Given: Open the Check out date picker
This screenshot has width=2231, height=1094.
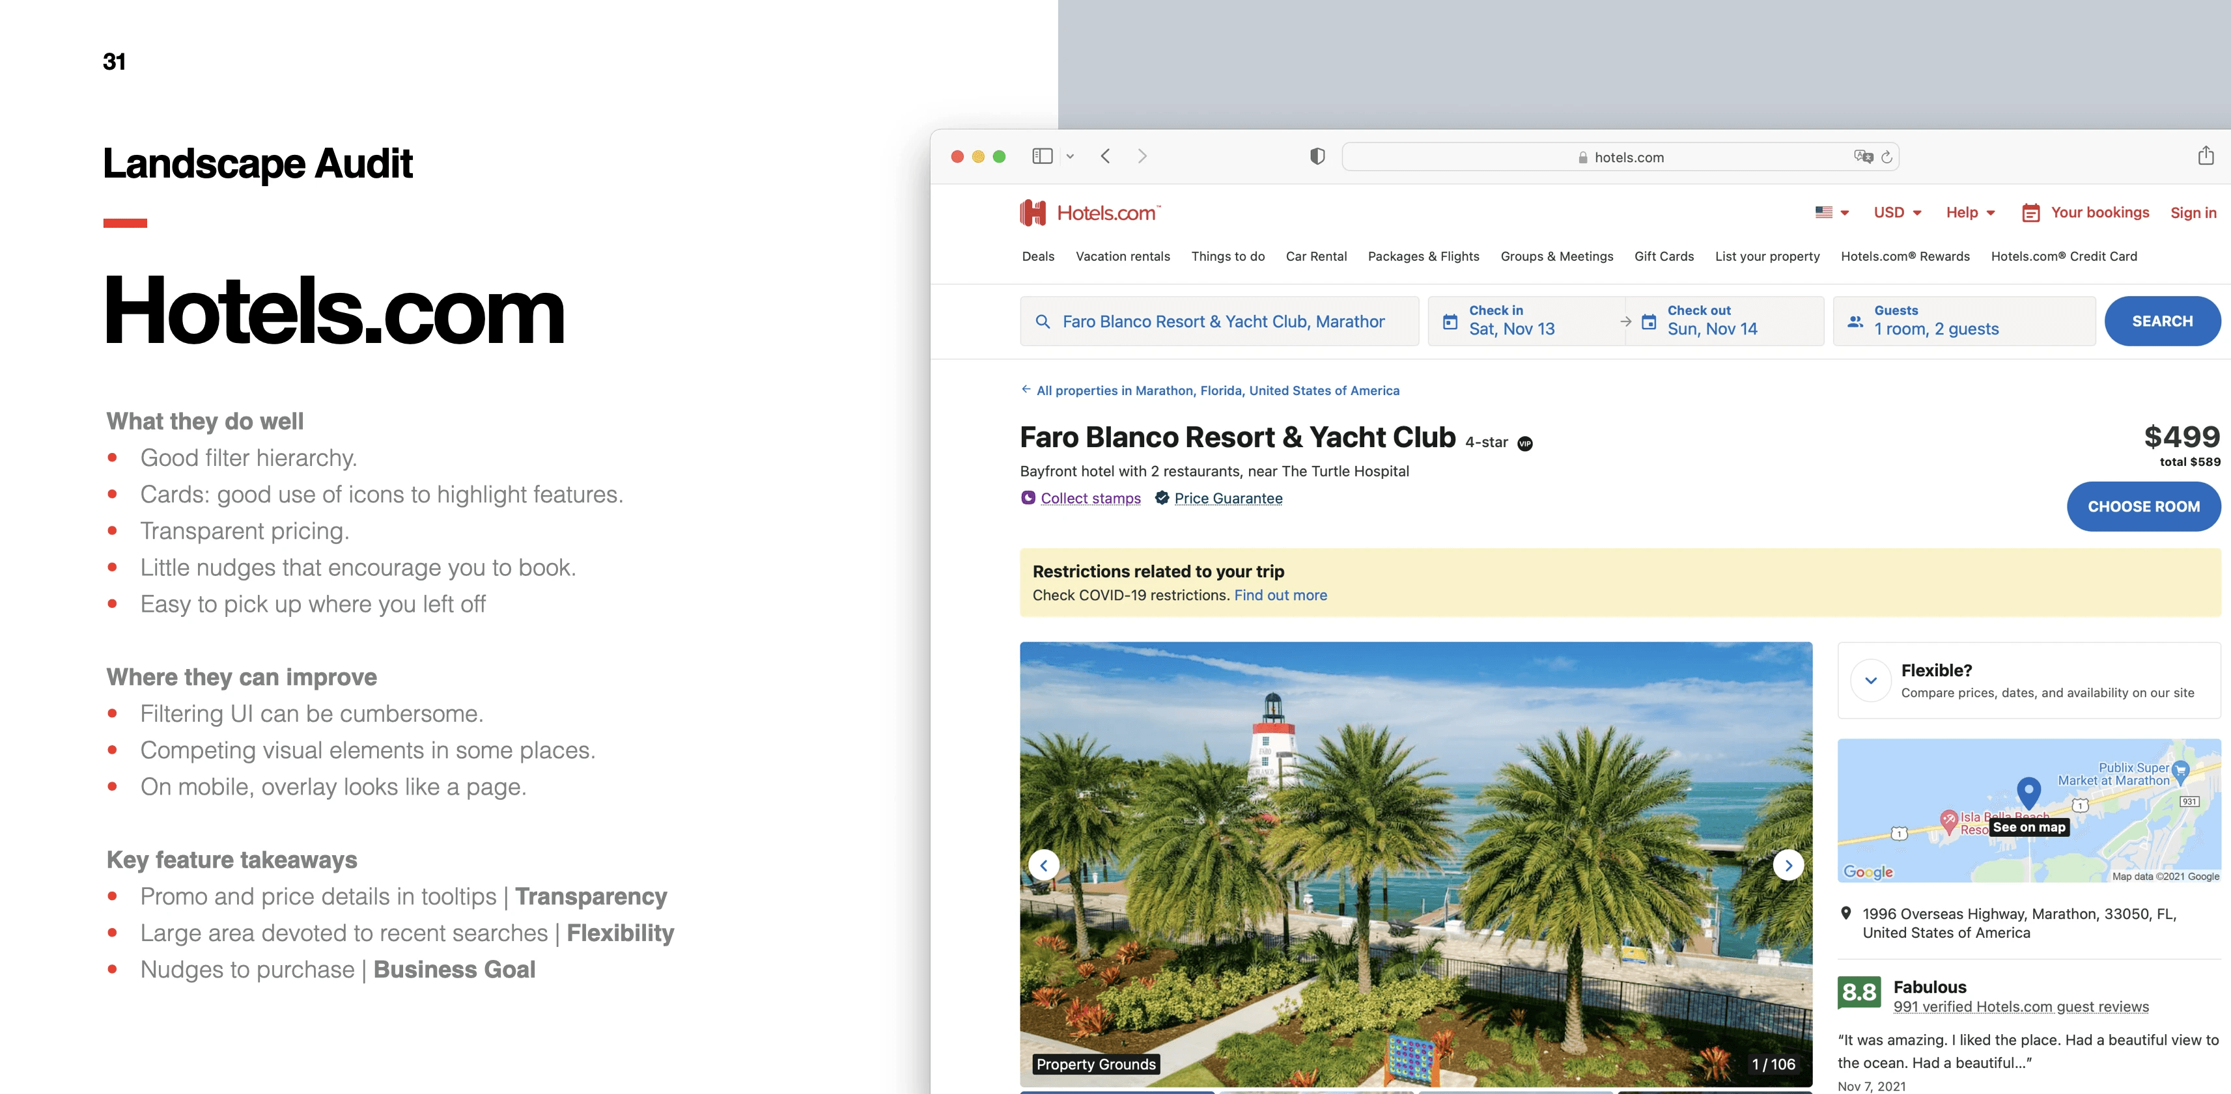Looking at the screenshot, I should pyautogui.click(x=1725, y=321).
